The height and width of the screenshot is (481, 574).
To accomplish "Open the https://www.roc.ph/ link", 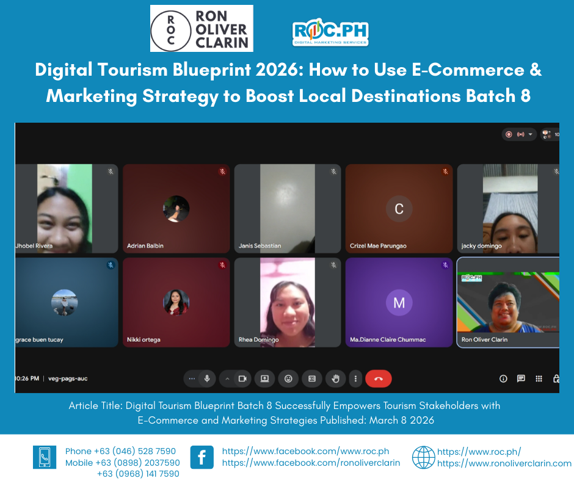I will coord(478,452).
